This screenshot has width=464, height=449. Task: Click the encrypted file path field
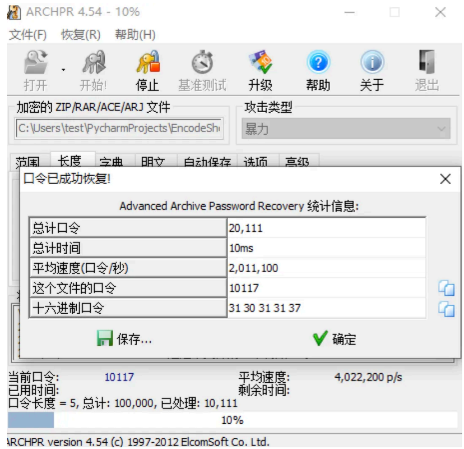click(x=119, y=129)
